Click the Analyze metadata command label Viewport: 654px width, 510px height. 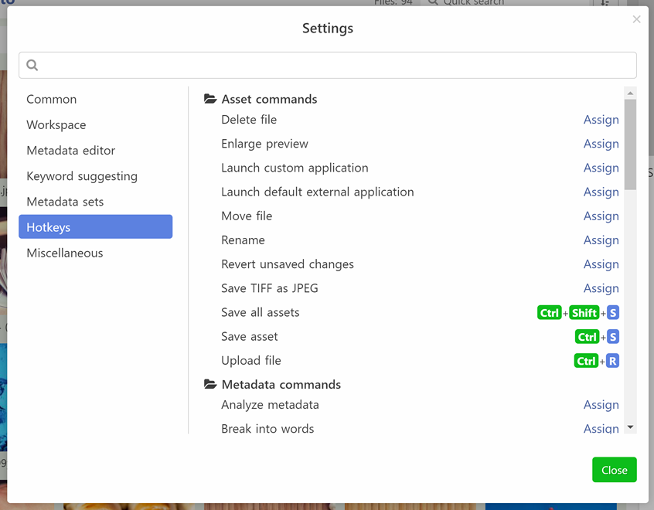coord(270,405)
